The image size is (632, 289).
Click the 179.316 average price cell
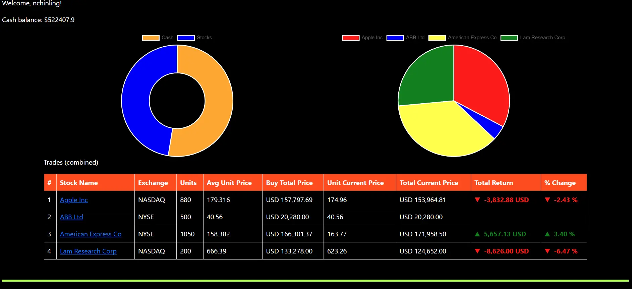tap(233, 200)
